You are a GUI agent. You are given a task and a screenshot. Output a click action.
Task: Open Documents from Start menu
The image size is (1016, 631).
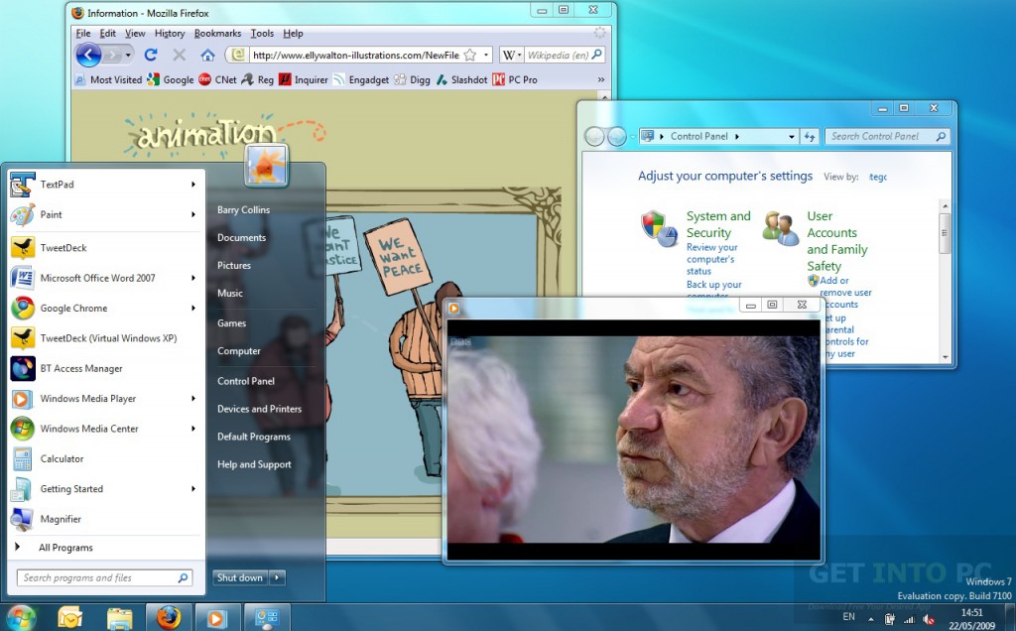point(241,238)
